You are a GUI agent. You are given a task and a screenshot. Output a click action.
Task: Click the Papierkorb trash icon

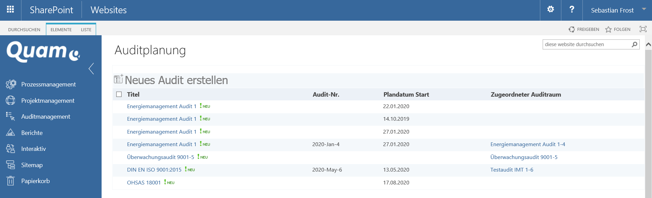(x=11, y=181)
